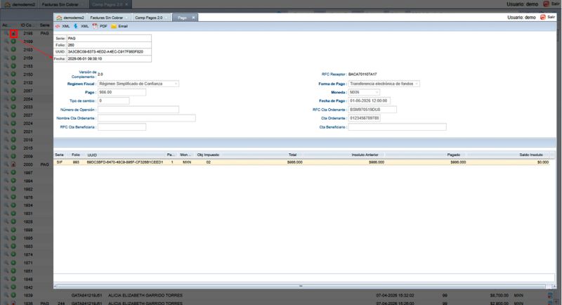This screenshot has width=562, height=305.
Task: Sort by Saldo Insoluto column header
Action: (x=531, y=155)
